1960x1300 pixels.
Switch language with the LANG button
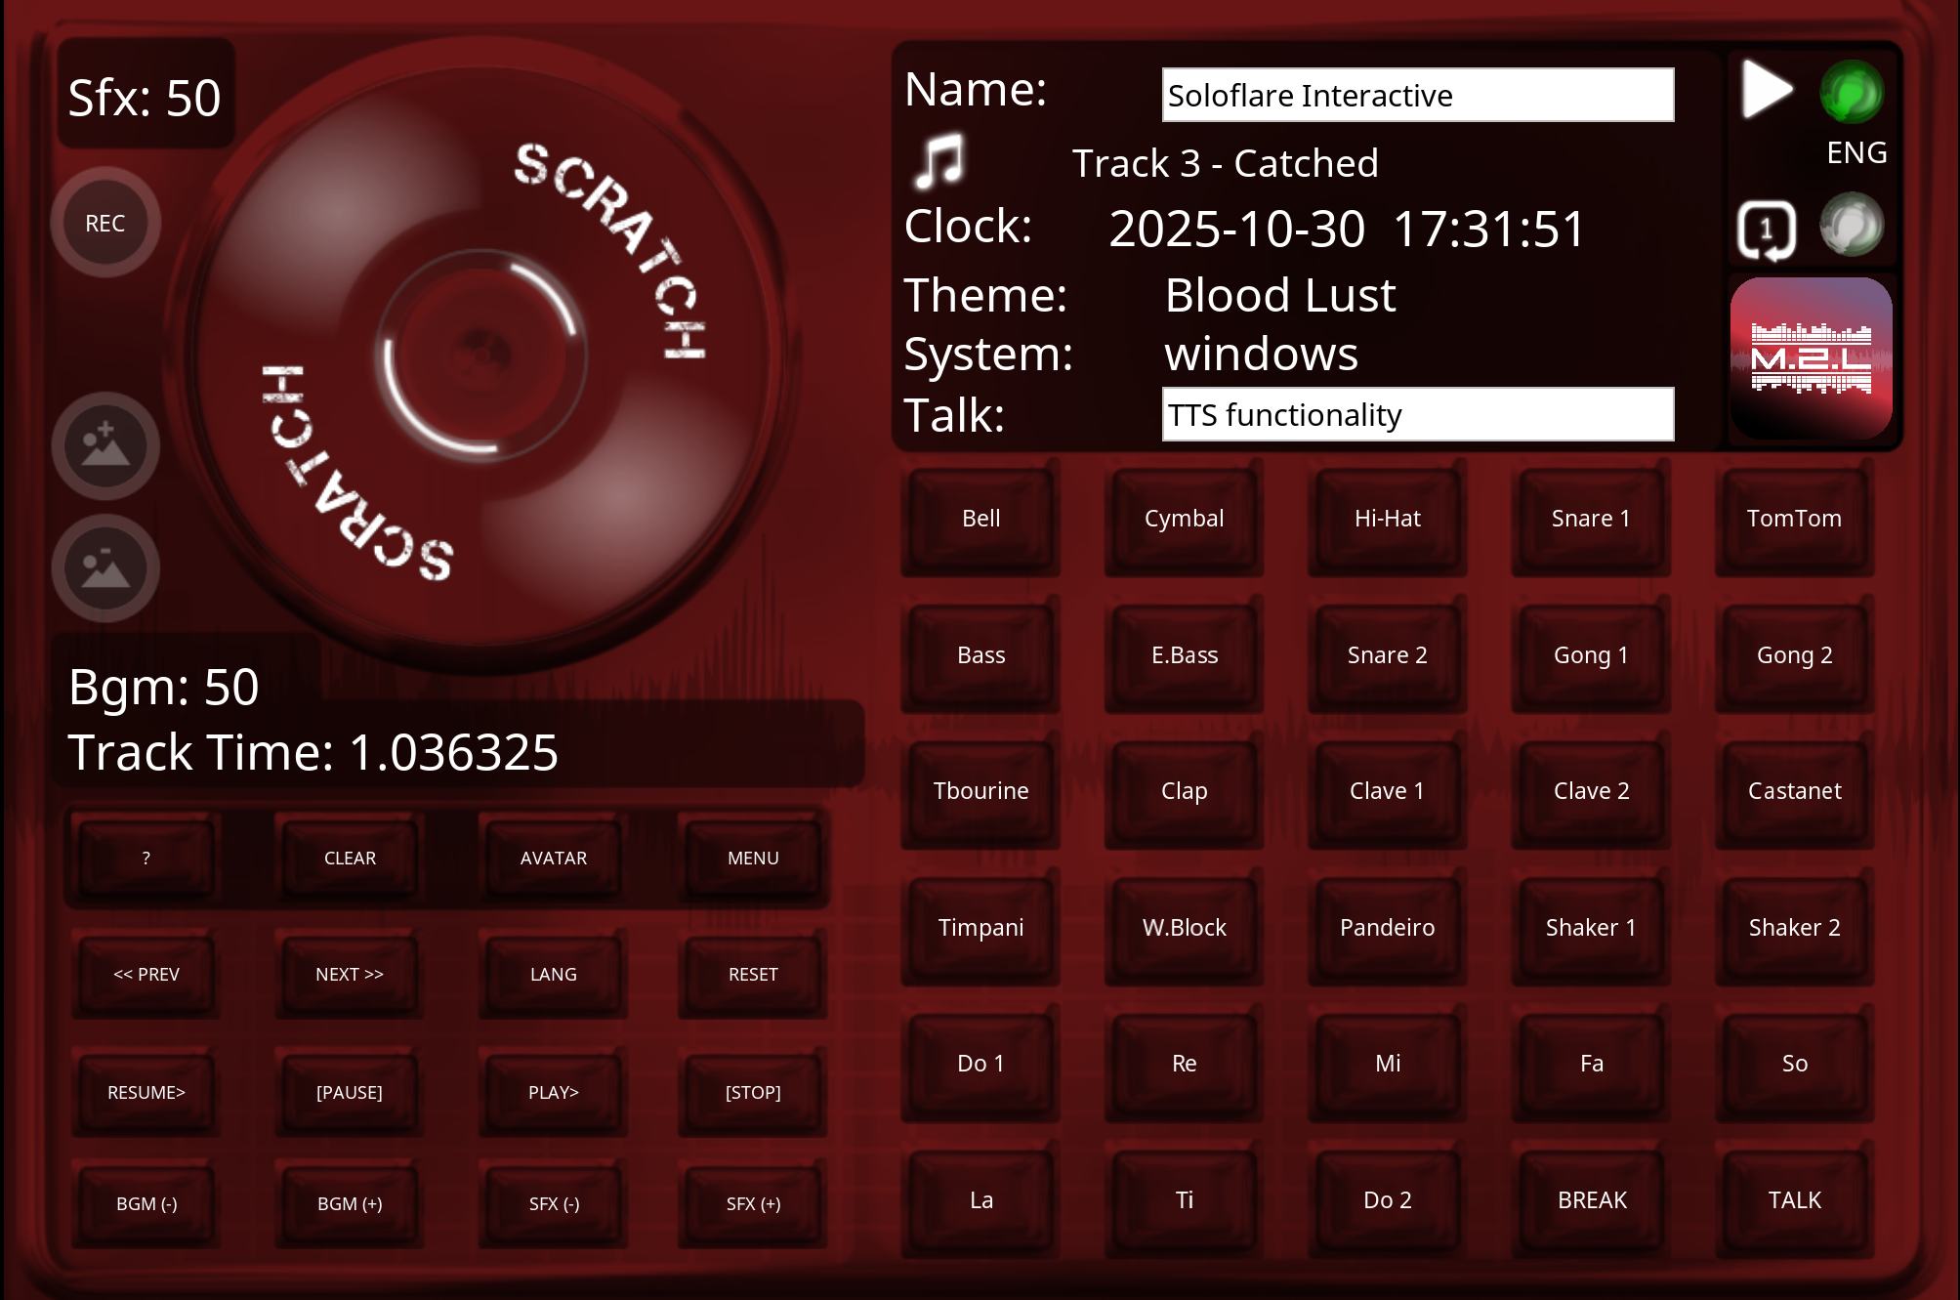point(553,974)
